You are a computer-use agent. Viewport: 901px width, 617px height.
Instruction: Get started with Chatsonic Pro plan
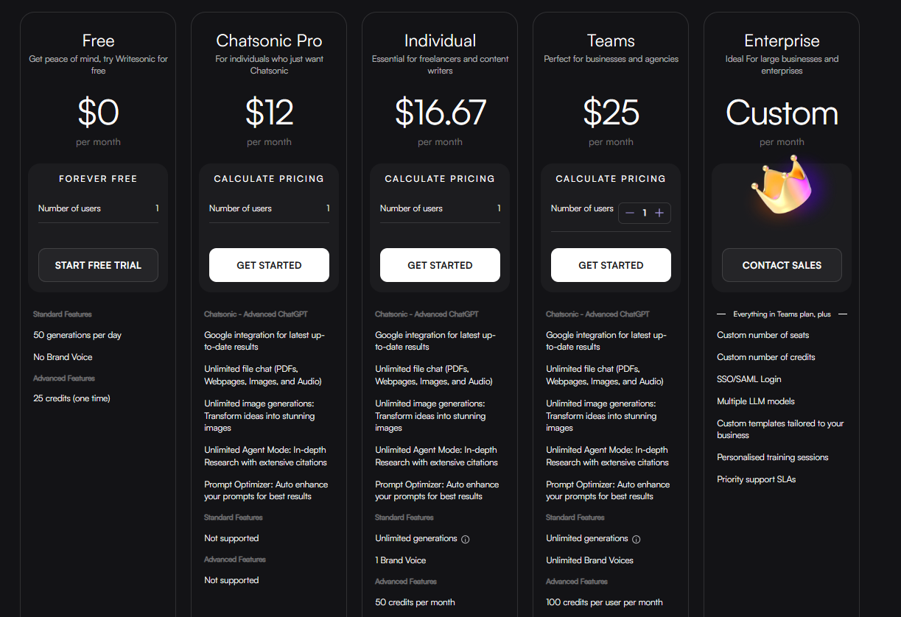pyautogui.click(x=269, y=265)
